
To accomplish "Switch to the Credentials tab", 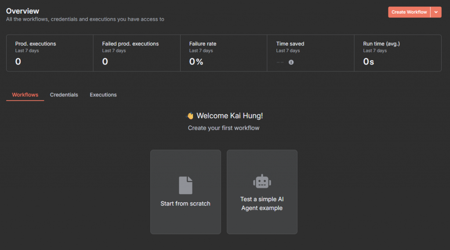I will point(64,95).
